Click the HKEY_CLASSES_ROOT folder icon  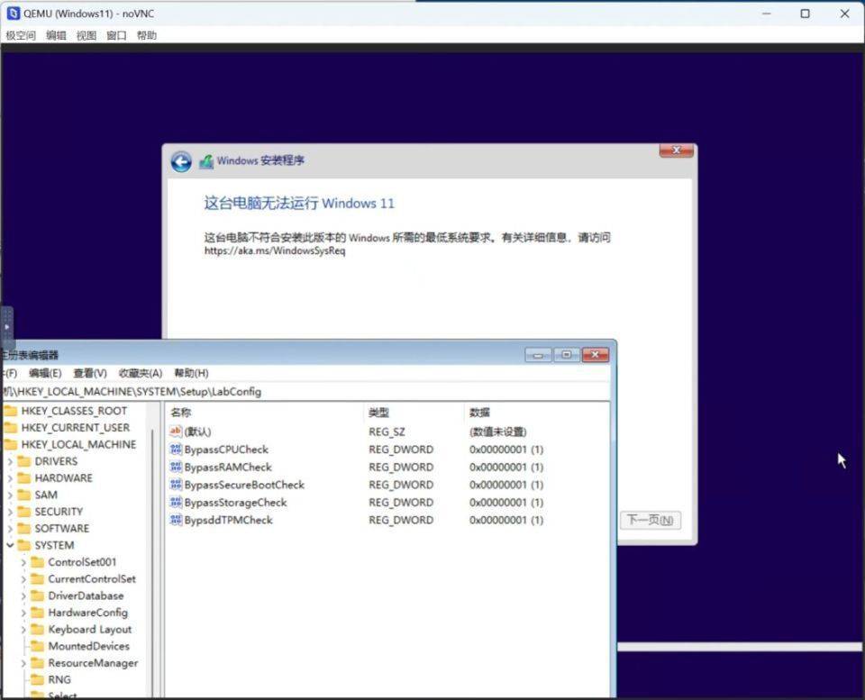[x=11, y=411]
